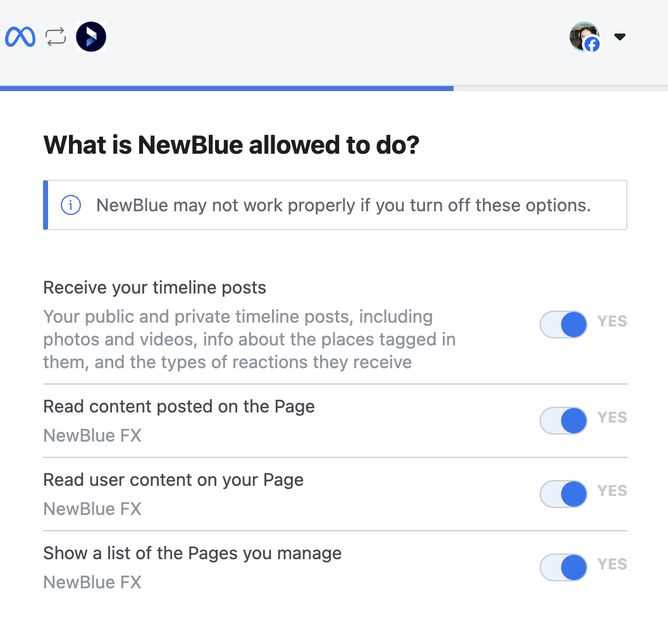668x625 pixels.
Task: Toggle Read user content on your Page
Action: (563, 494)
